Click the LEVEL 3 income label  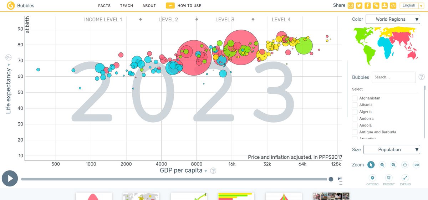point(225,20)
